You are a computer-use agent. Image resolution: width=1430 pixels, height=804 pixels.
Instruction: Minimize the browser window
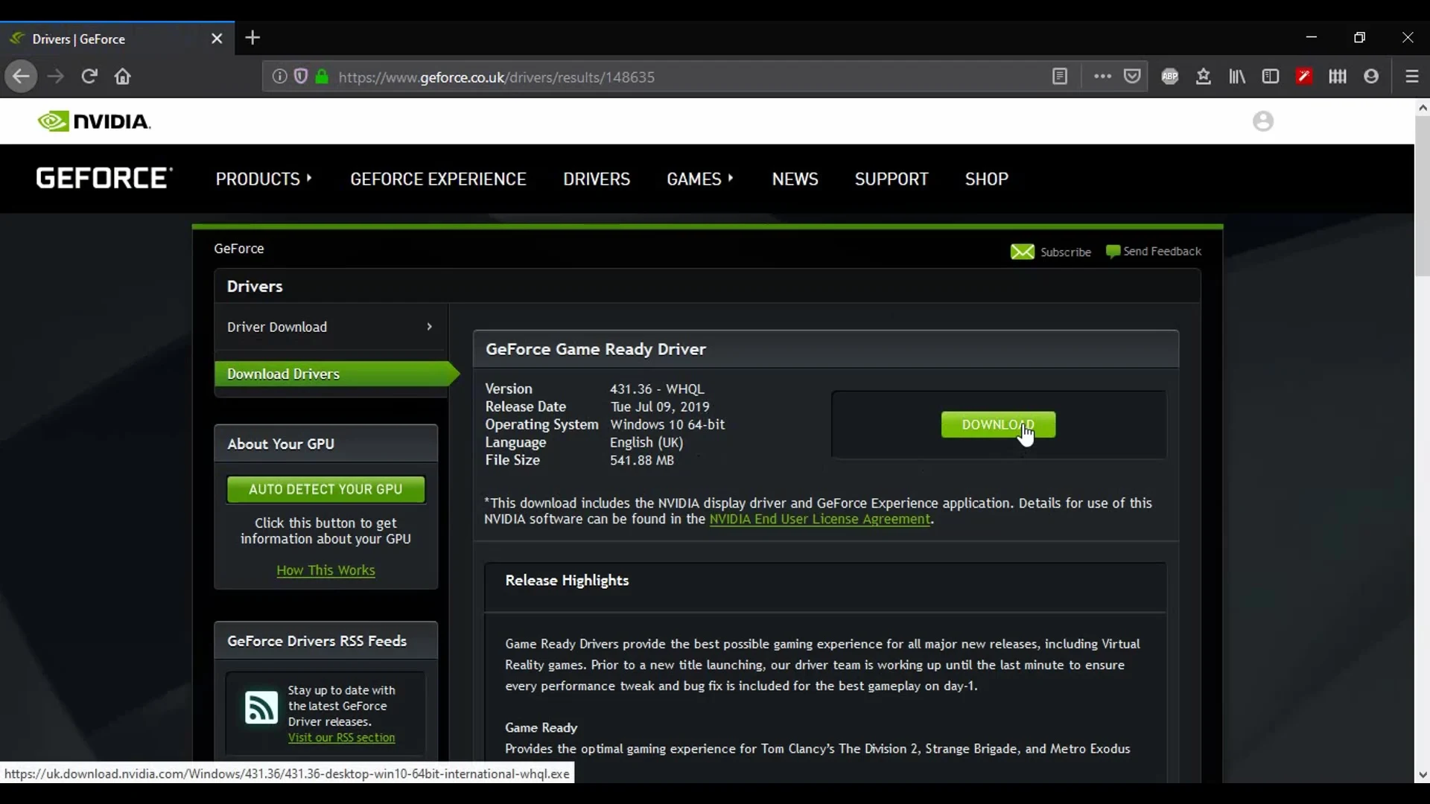[x=1312, y=37]
